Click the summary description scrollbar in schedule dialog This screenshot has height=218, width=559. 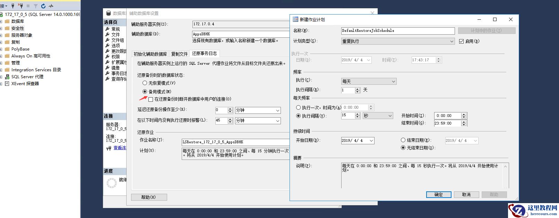[x=506, y=175]
